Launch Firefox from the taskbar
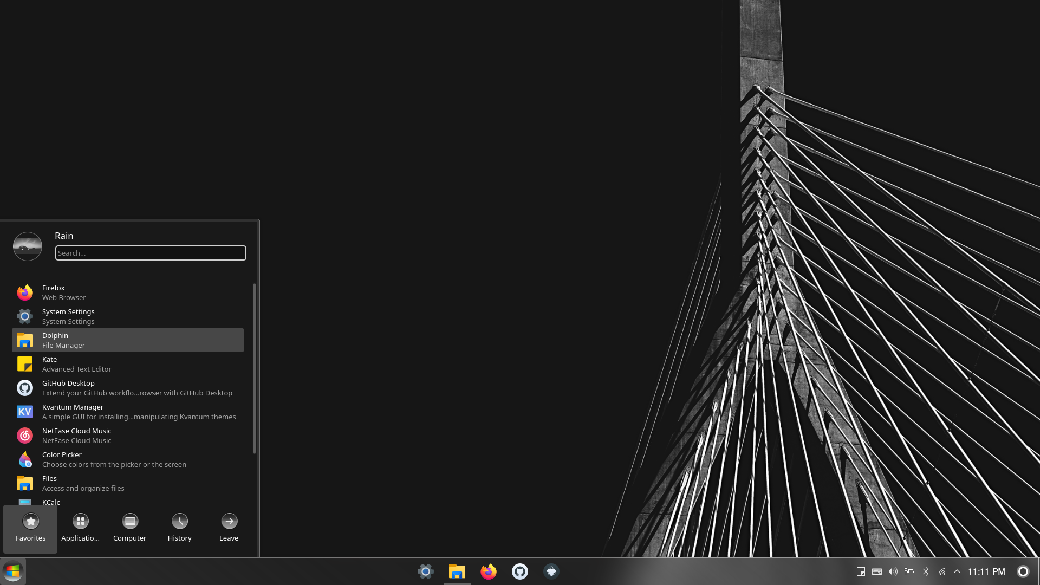 (x=489, y=571)
